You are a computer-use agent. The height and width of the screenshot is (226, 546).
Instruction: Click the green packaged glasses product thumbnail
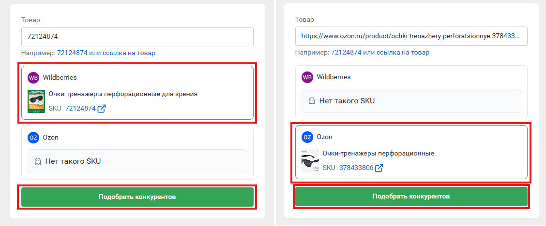(x=36, y=101)
